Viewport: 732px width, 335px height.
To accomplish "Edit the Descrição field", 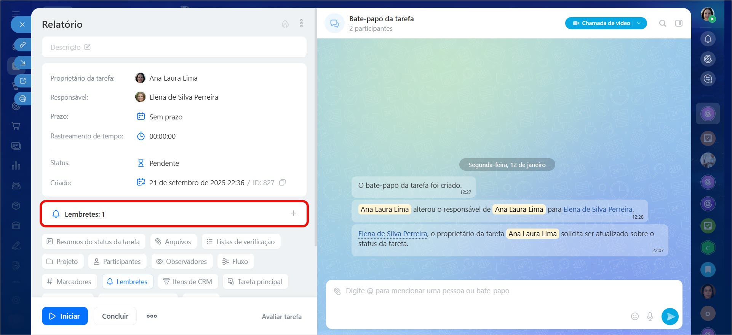I will pos(70,47).
